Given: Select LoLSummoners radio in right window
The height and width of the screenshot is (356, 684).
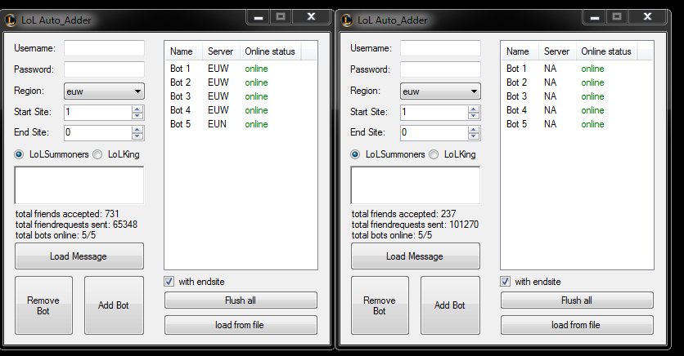Looking at the screenshot, I should pyautogui.click(x=355, y=154).
